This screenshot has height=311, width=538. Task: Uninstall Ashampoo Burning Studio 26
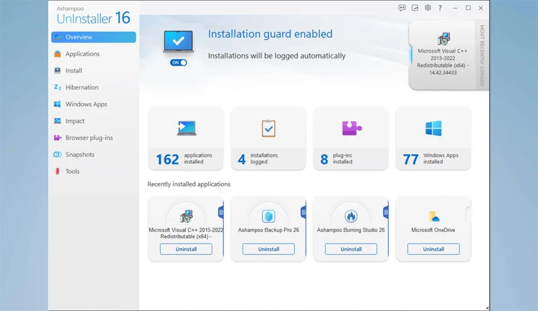(x=351, y=249)
